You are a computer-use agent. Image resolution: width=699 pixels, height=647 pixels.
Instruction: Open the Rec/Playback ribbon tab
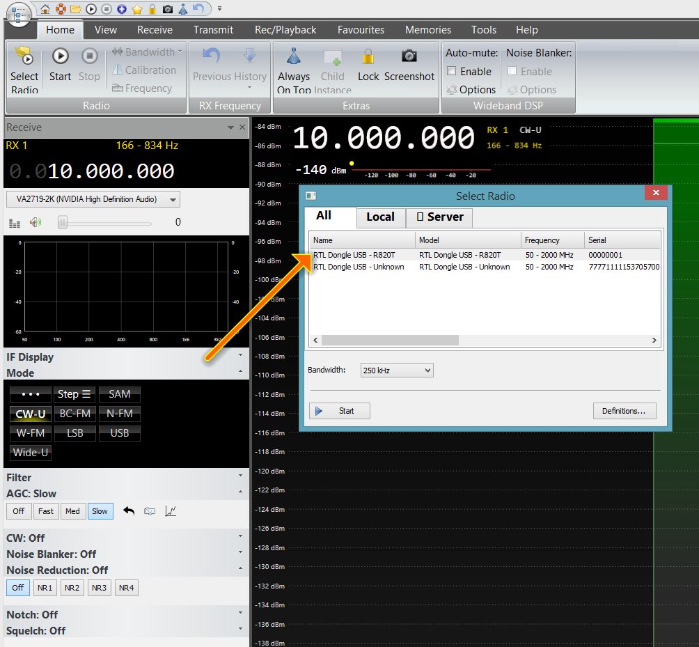point(285,30)
